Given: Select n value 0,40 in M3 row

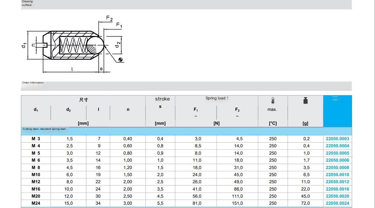Looking at the screenshot, I should click(128, 139).
